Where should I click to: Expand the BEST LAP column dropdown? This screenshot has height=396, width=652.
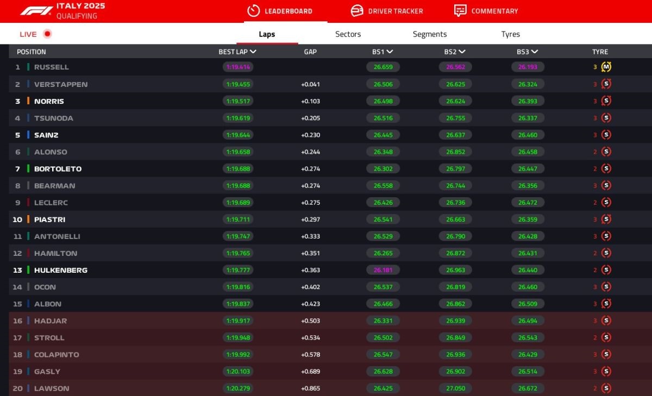pyautogui.click(x=253, y=52)
